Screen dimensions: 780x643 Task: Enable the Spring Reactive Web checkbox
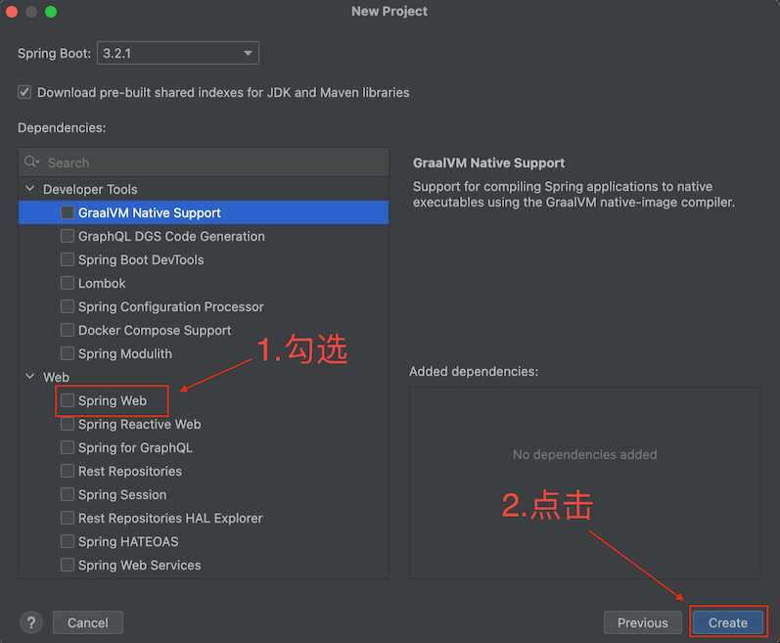68,424
